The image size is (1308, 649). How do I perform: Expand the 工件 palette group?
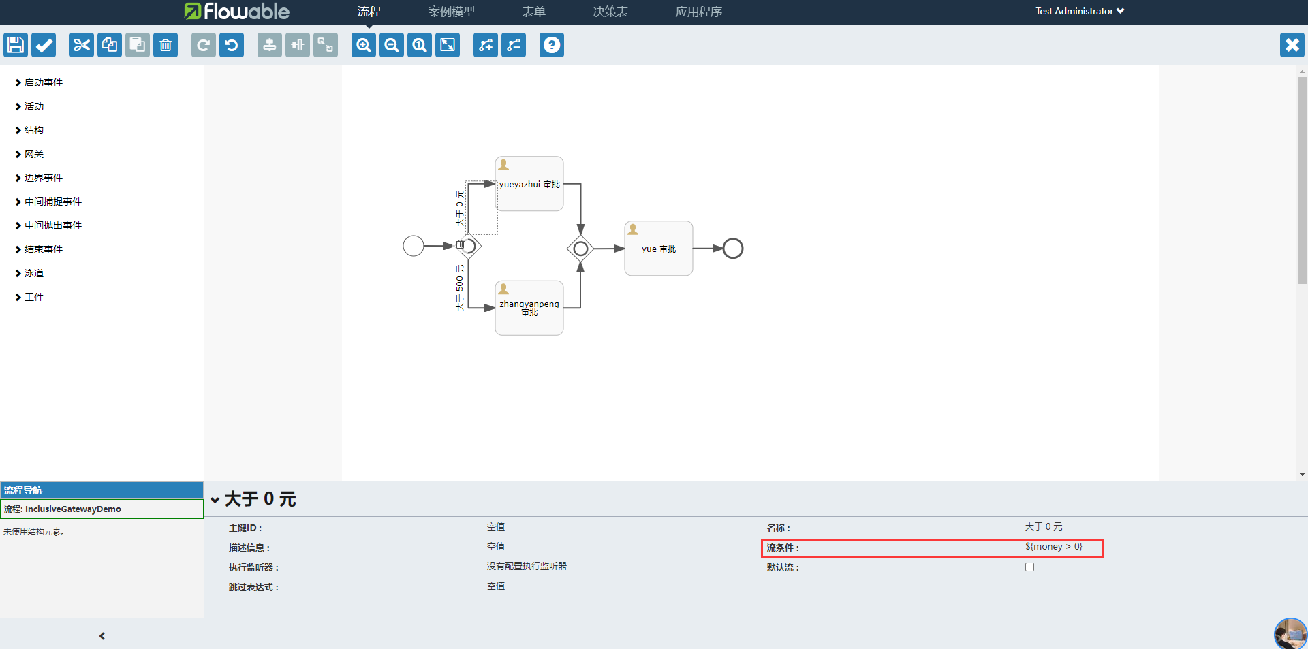click(29, 297)
